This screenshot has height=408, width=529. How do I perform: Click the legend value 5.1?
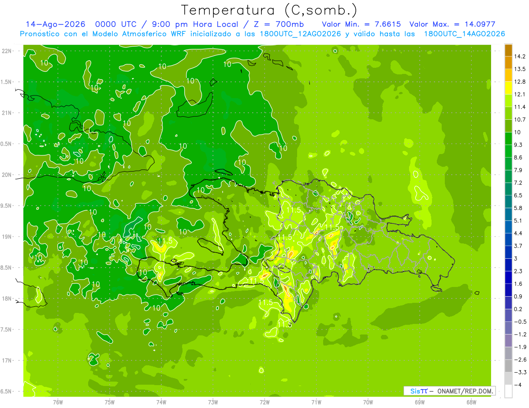pyautogui.click(x=518, y=221)
